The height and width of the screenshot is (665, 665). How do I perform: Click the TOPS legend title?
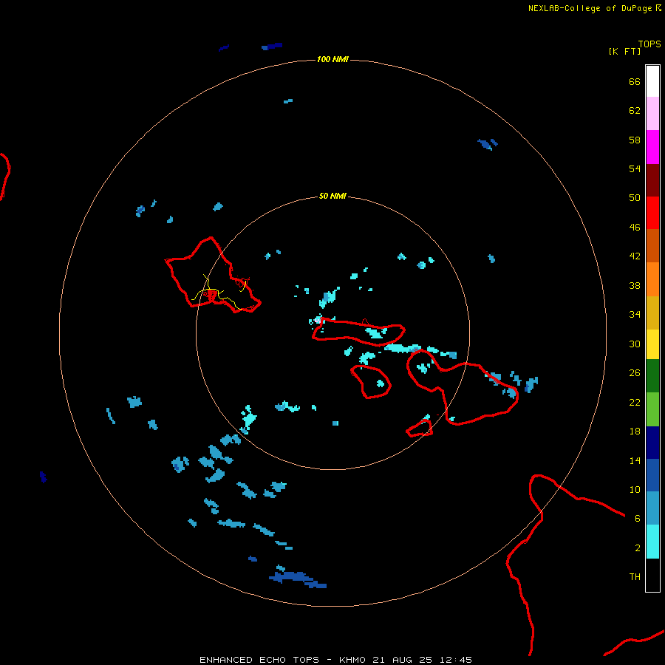pyautogui.click(x=649, y=44)
